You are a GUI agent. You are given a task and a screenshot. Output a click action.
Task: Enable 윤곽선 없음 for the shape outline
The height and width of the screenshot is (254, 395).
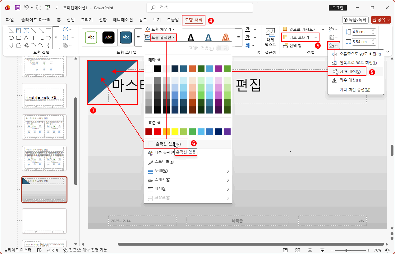pyautogui.click(x=167, y=144)
